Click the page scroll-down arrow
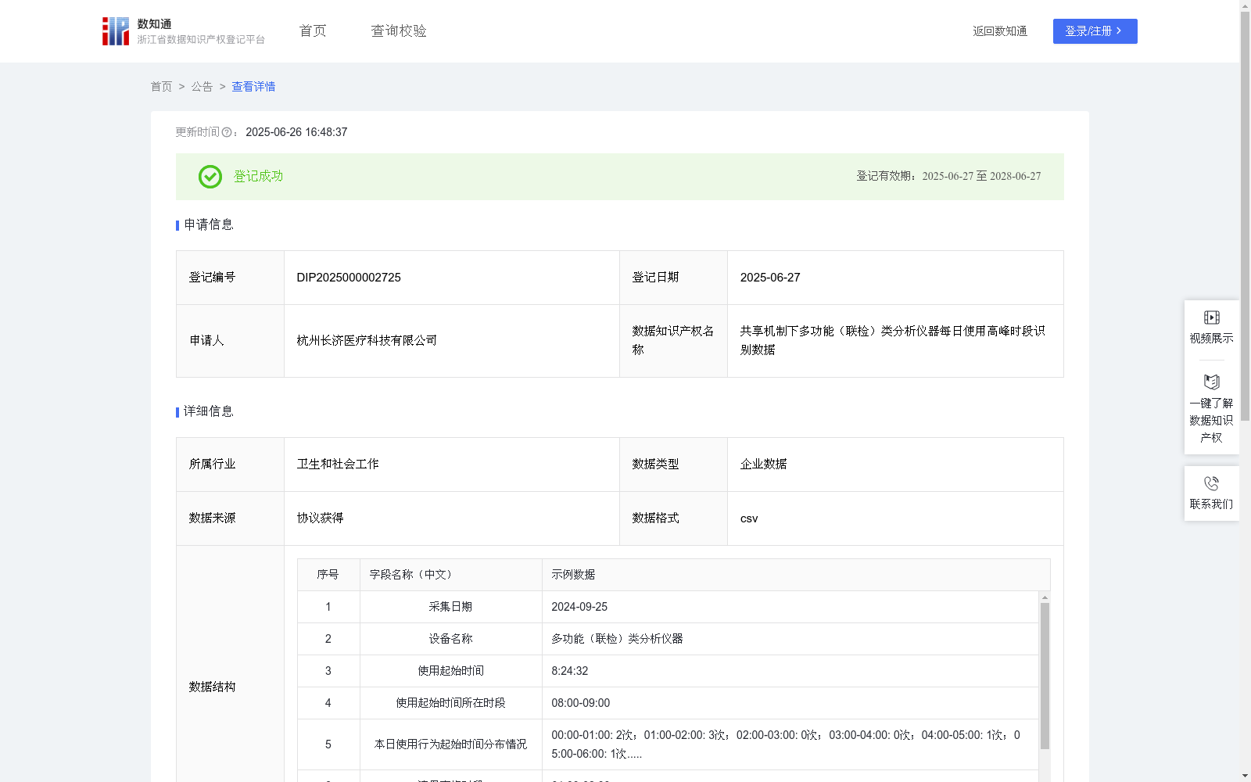This screenshot has height=782, width=1251. (x=1245, y=776)
